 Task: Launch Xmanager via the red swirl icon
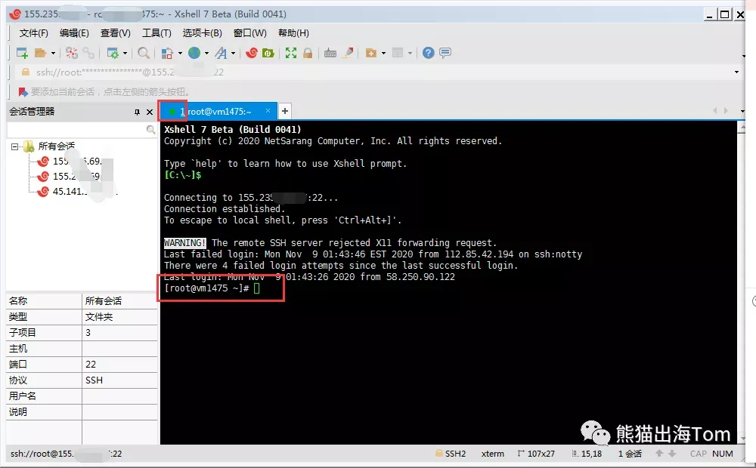251,53
